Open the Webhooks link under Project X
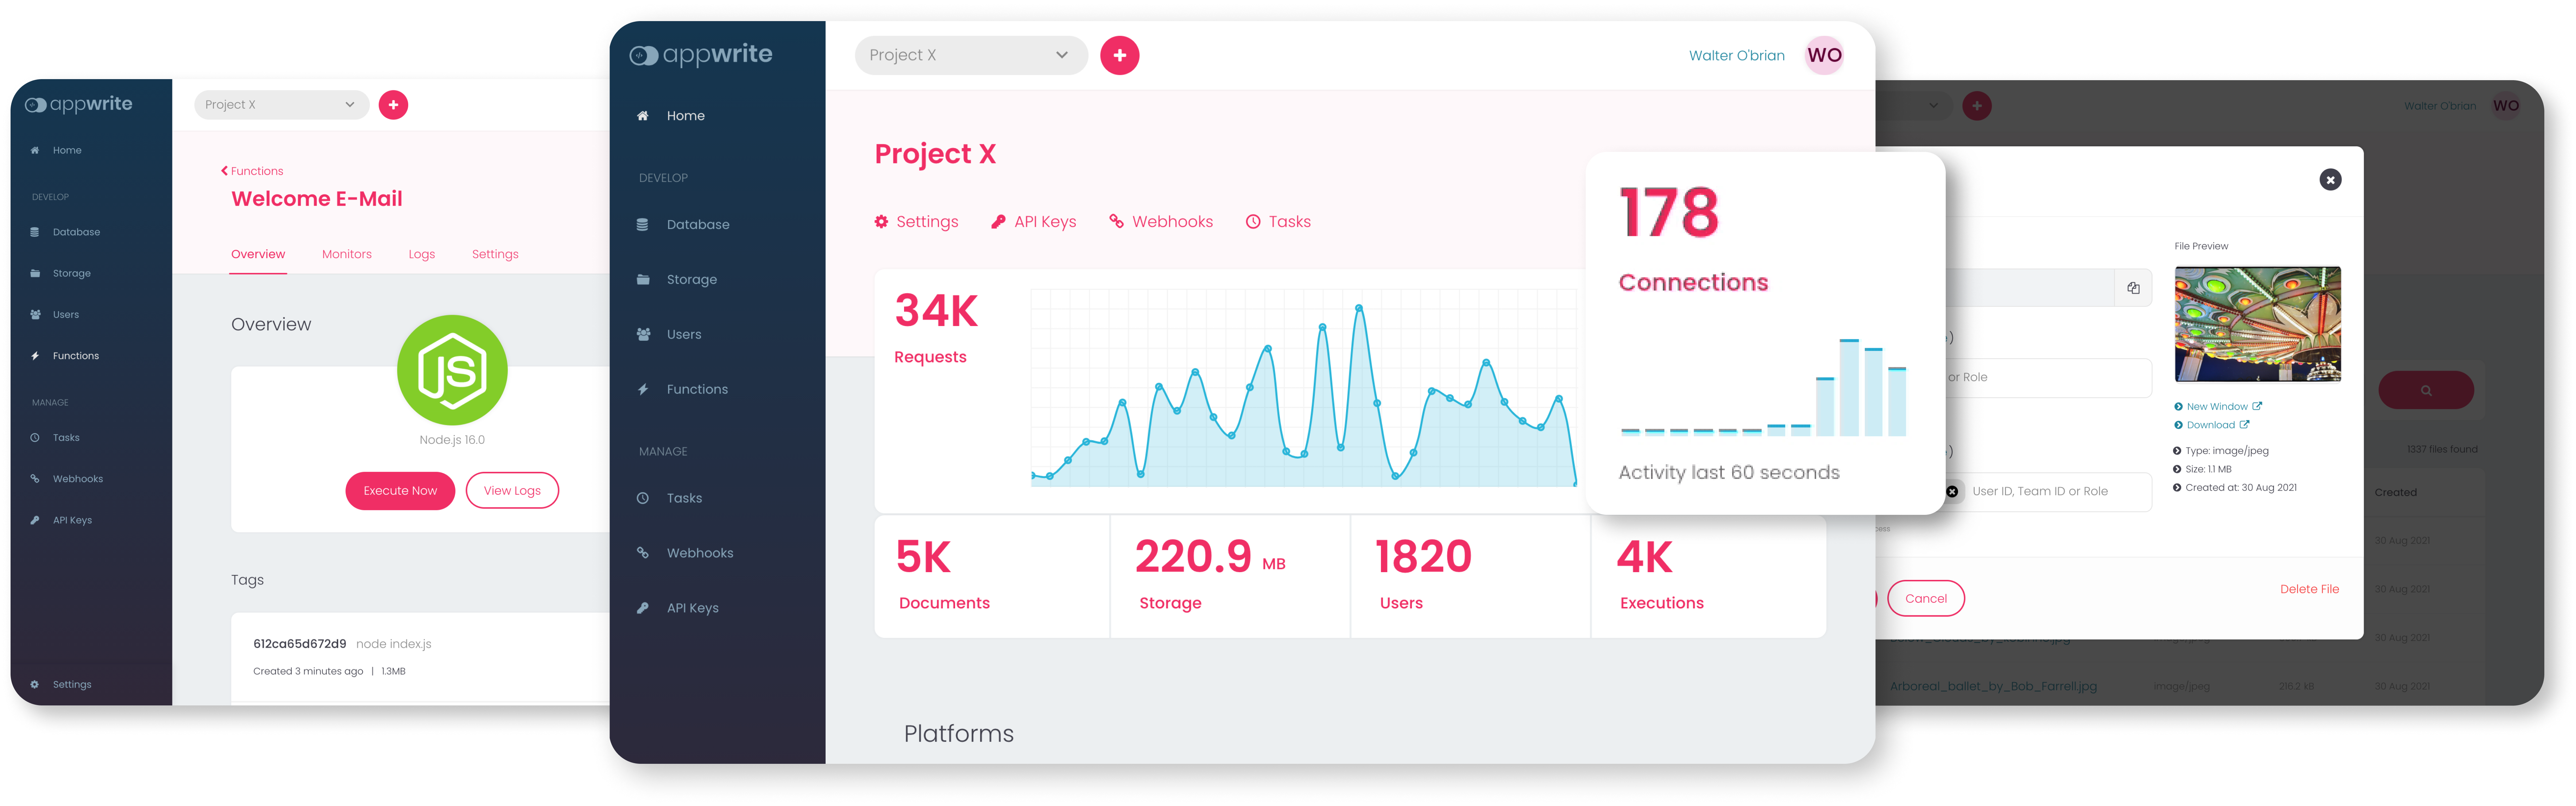Viewport: 2576px width, 806px height. tap(1161, 222)
